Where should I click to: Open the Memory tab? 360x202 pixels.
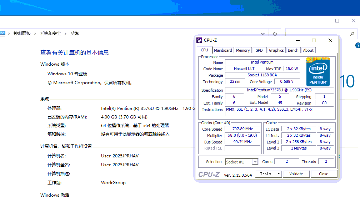(x=243, y=50)
